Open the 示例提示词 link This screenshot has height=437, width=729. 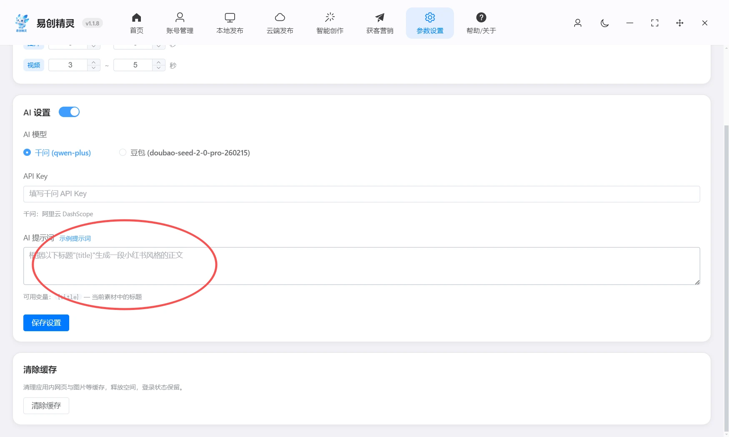coord(75,238)
